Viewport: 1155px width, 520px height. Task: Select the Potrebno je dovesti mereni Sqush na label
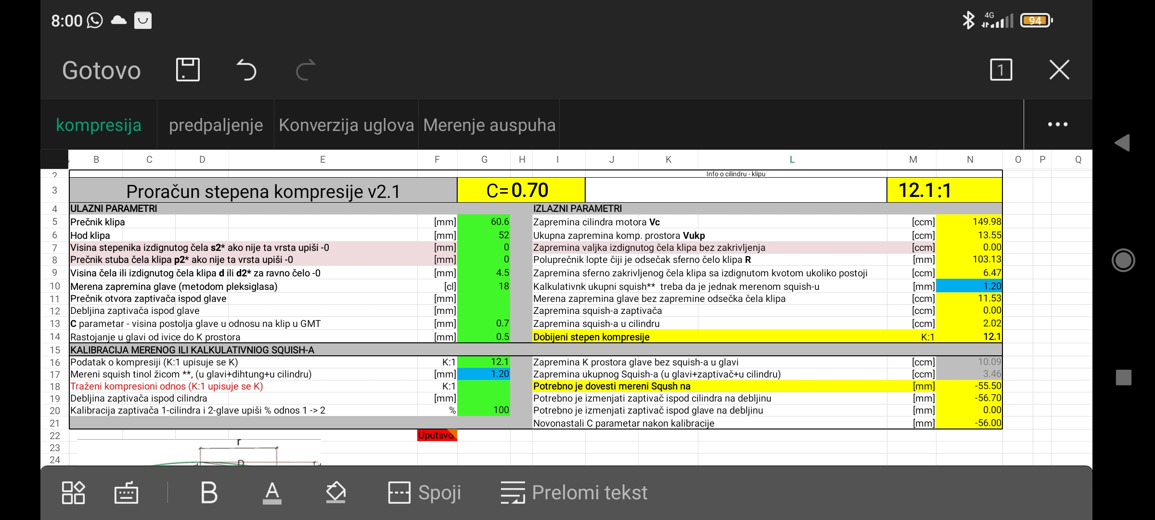[612, 386]
